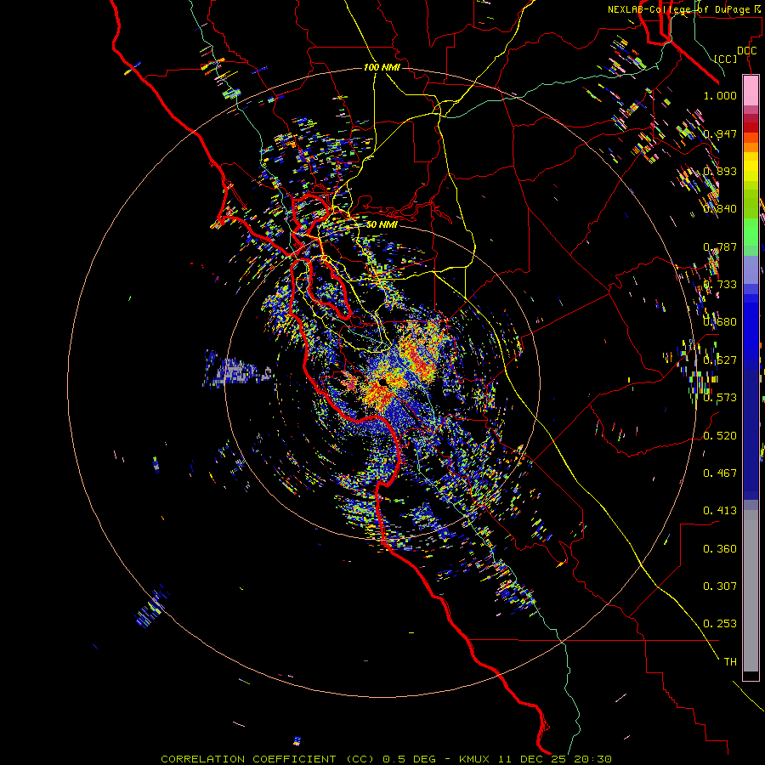Screen dimensions: 765x765
Task: Select the 0.253 scale value
Action: point(720,624)
